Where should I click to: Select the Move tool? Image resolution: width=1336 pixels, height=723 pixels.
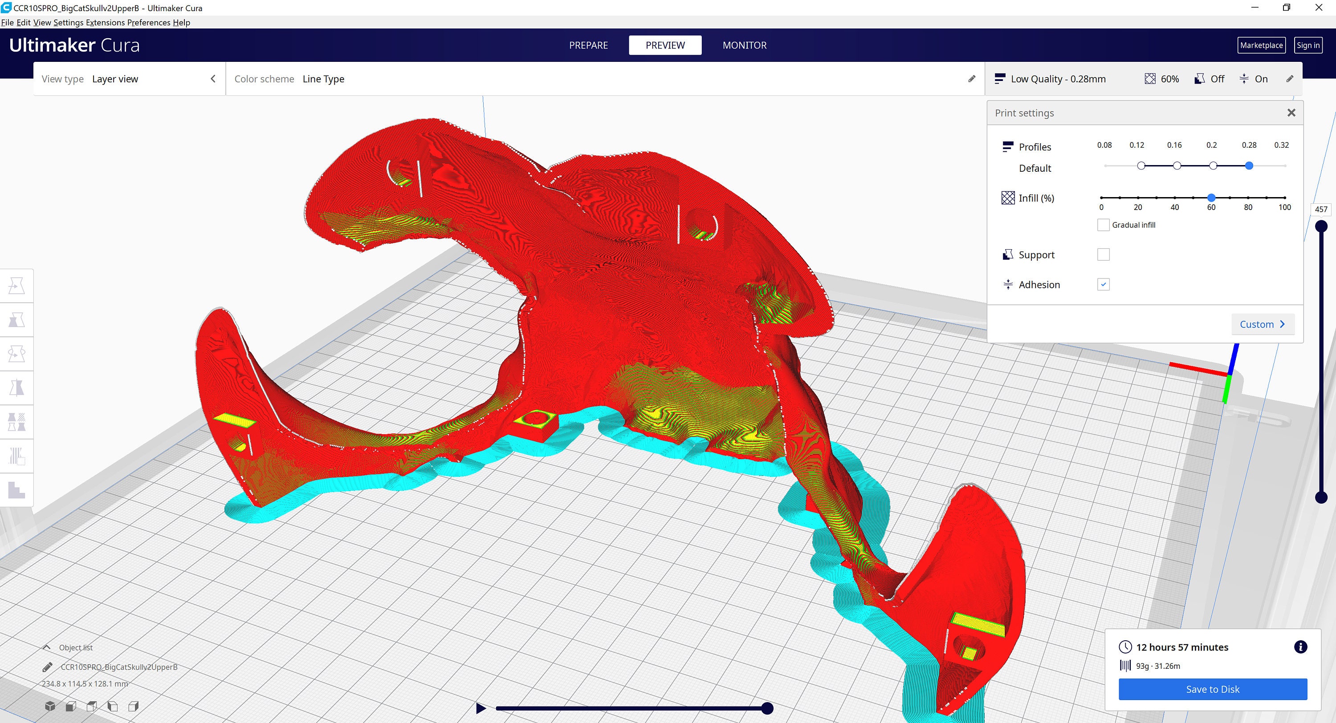click(16, 285)
